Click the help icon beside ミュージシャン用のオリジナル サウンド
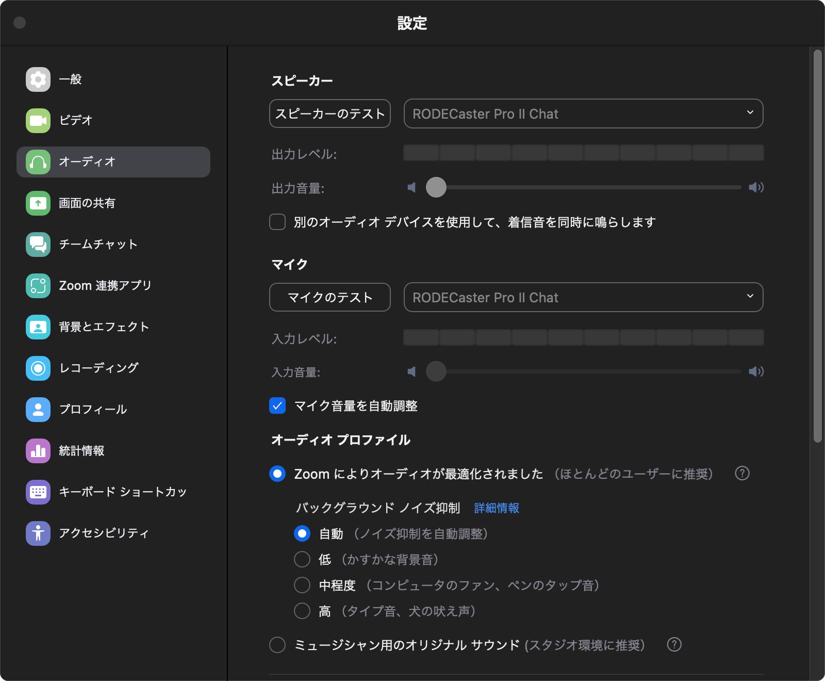 tap(674, 644)
